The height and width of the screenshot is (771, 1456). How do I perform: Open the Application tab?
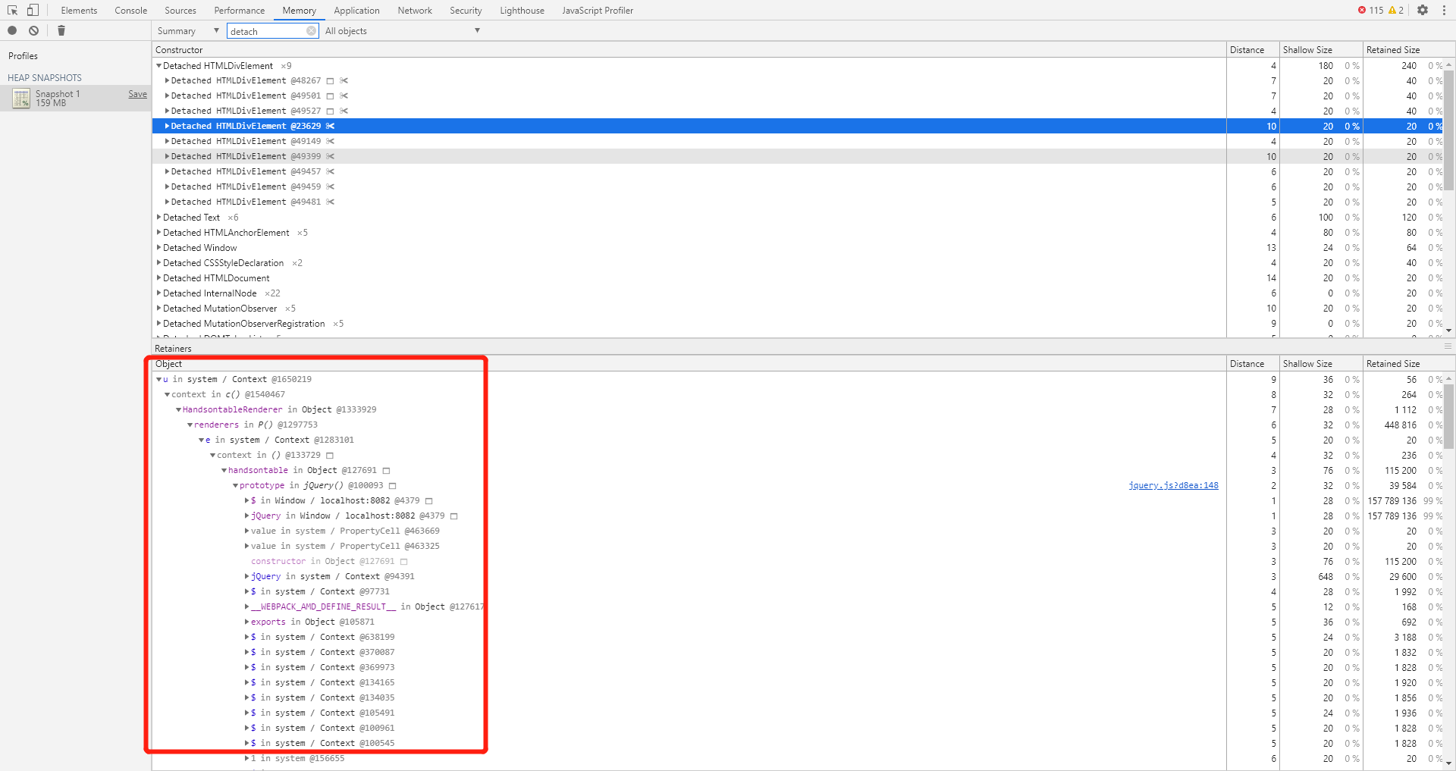click(356, 11)
